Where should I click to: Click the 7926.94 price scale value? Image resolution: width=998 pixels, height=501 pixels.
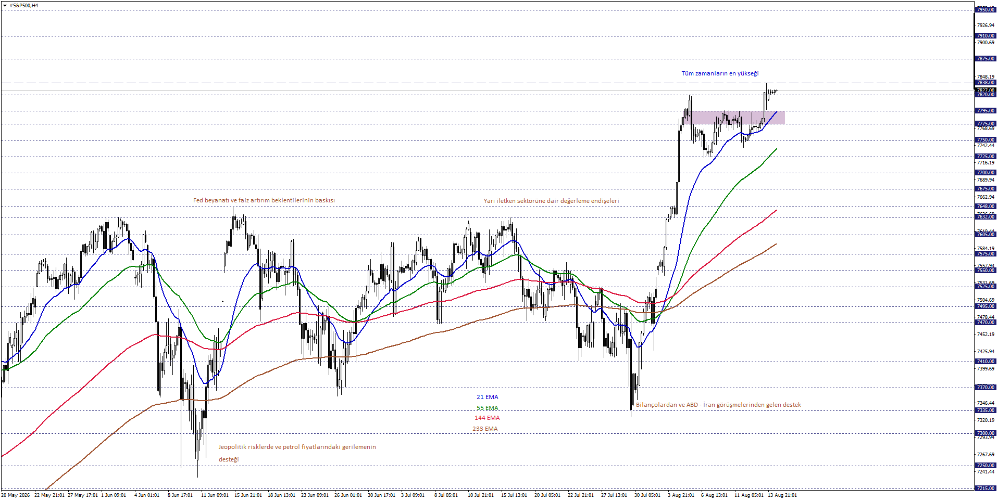pos(985,25)
